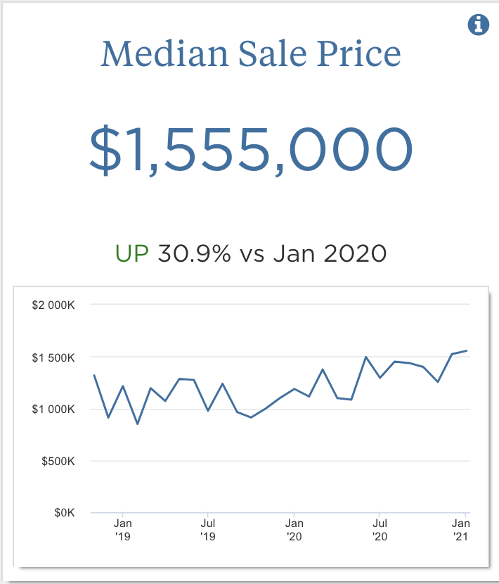This screenshot has height=584, width=499.
Task: Click the lowest dip of the line chart
Action: point(137,424)
